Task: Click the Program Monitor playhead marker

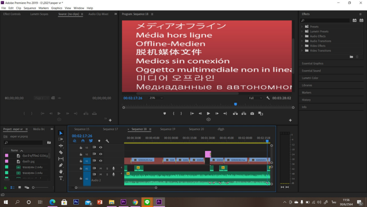Action: tap(236, 104)
